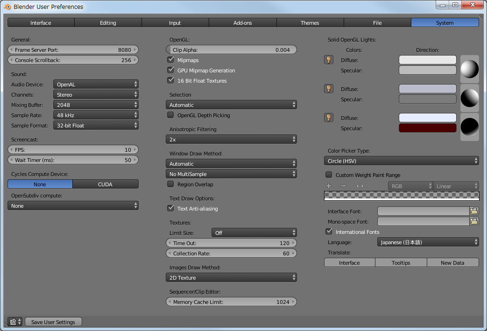487x331 pixels.
Task: Open the Audio Device dropdown
Action: click(x=96, y=84)
